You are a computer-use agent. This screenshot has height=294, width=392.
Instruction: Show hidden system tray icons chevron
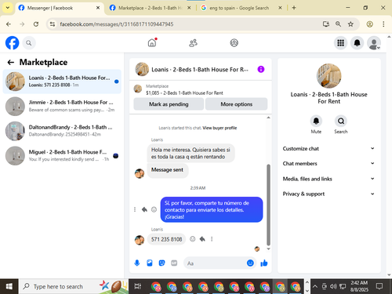pyautogui.click(x=315, y=286)
